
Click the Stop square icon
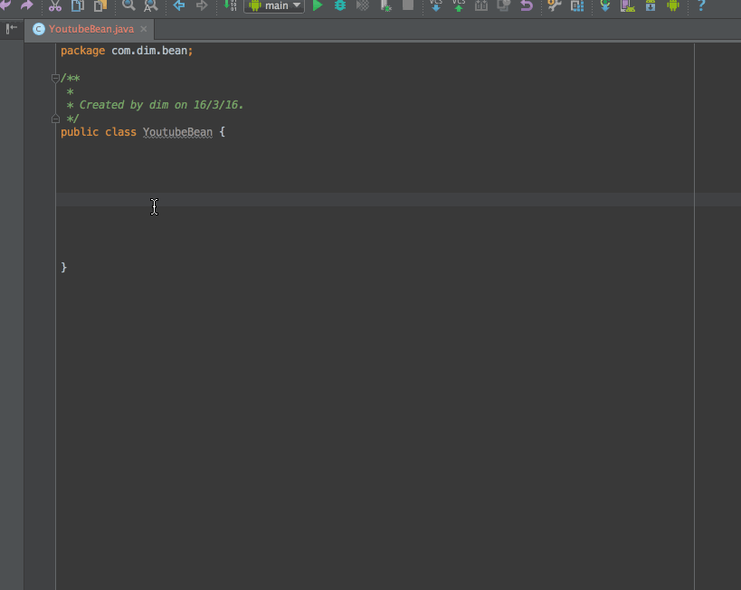pyautogui.click(x=408, y=5)
